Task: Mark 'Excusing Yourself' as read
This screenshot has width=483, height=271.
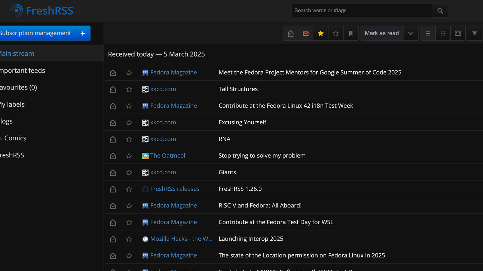Action: pos(113,123)
